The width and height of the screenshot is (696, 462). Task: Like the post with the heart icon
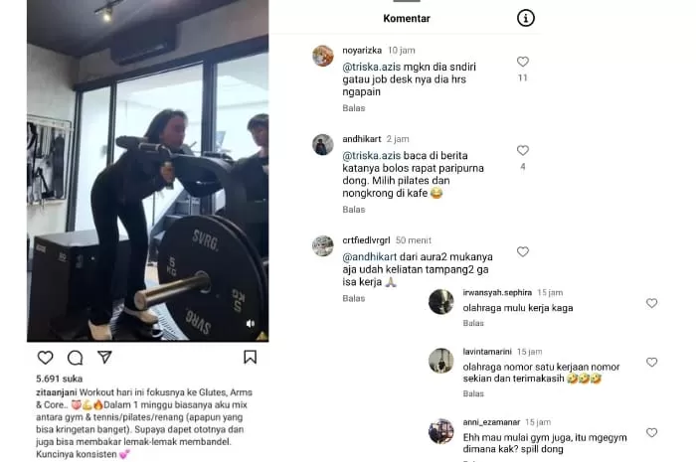tap(45, 358)
